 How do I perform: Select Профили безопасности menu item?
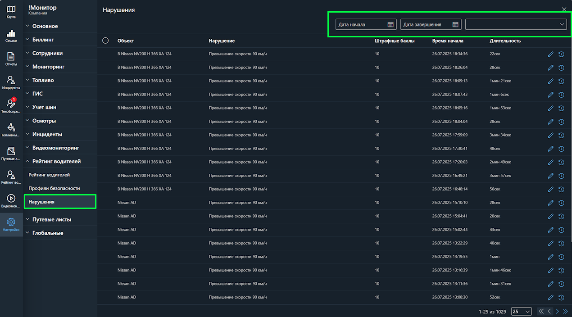coord(54,188)
